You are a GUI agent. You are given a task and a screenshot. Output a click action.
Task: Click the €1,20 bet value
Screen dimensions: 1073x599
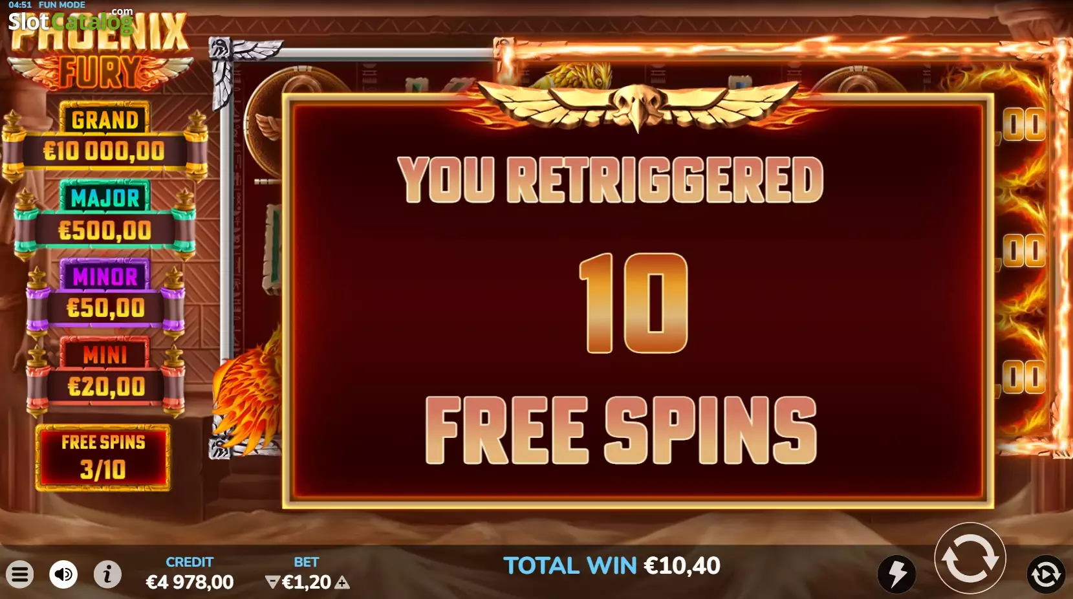pyautogui.click(x=307, y=582)
